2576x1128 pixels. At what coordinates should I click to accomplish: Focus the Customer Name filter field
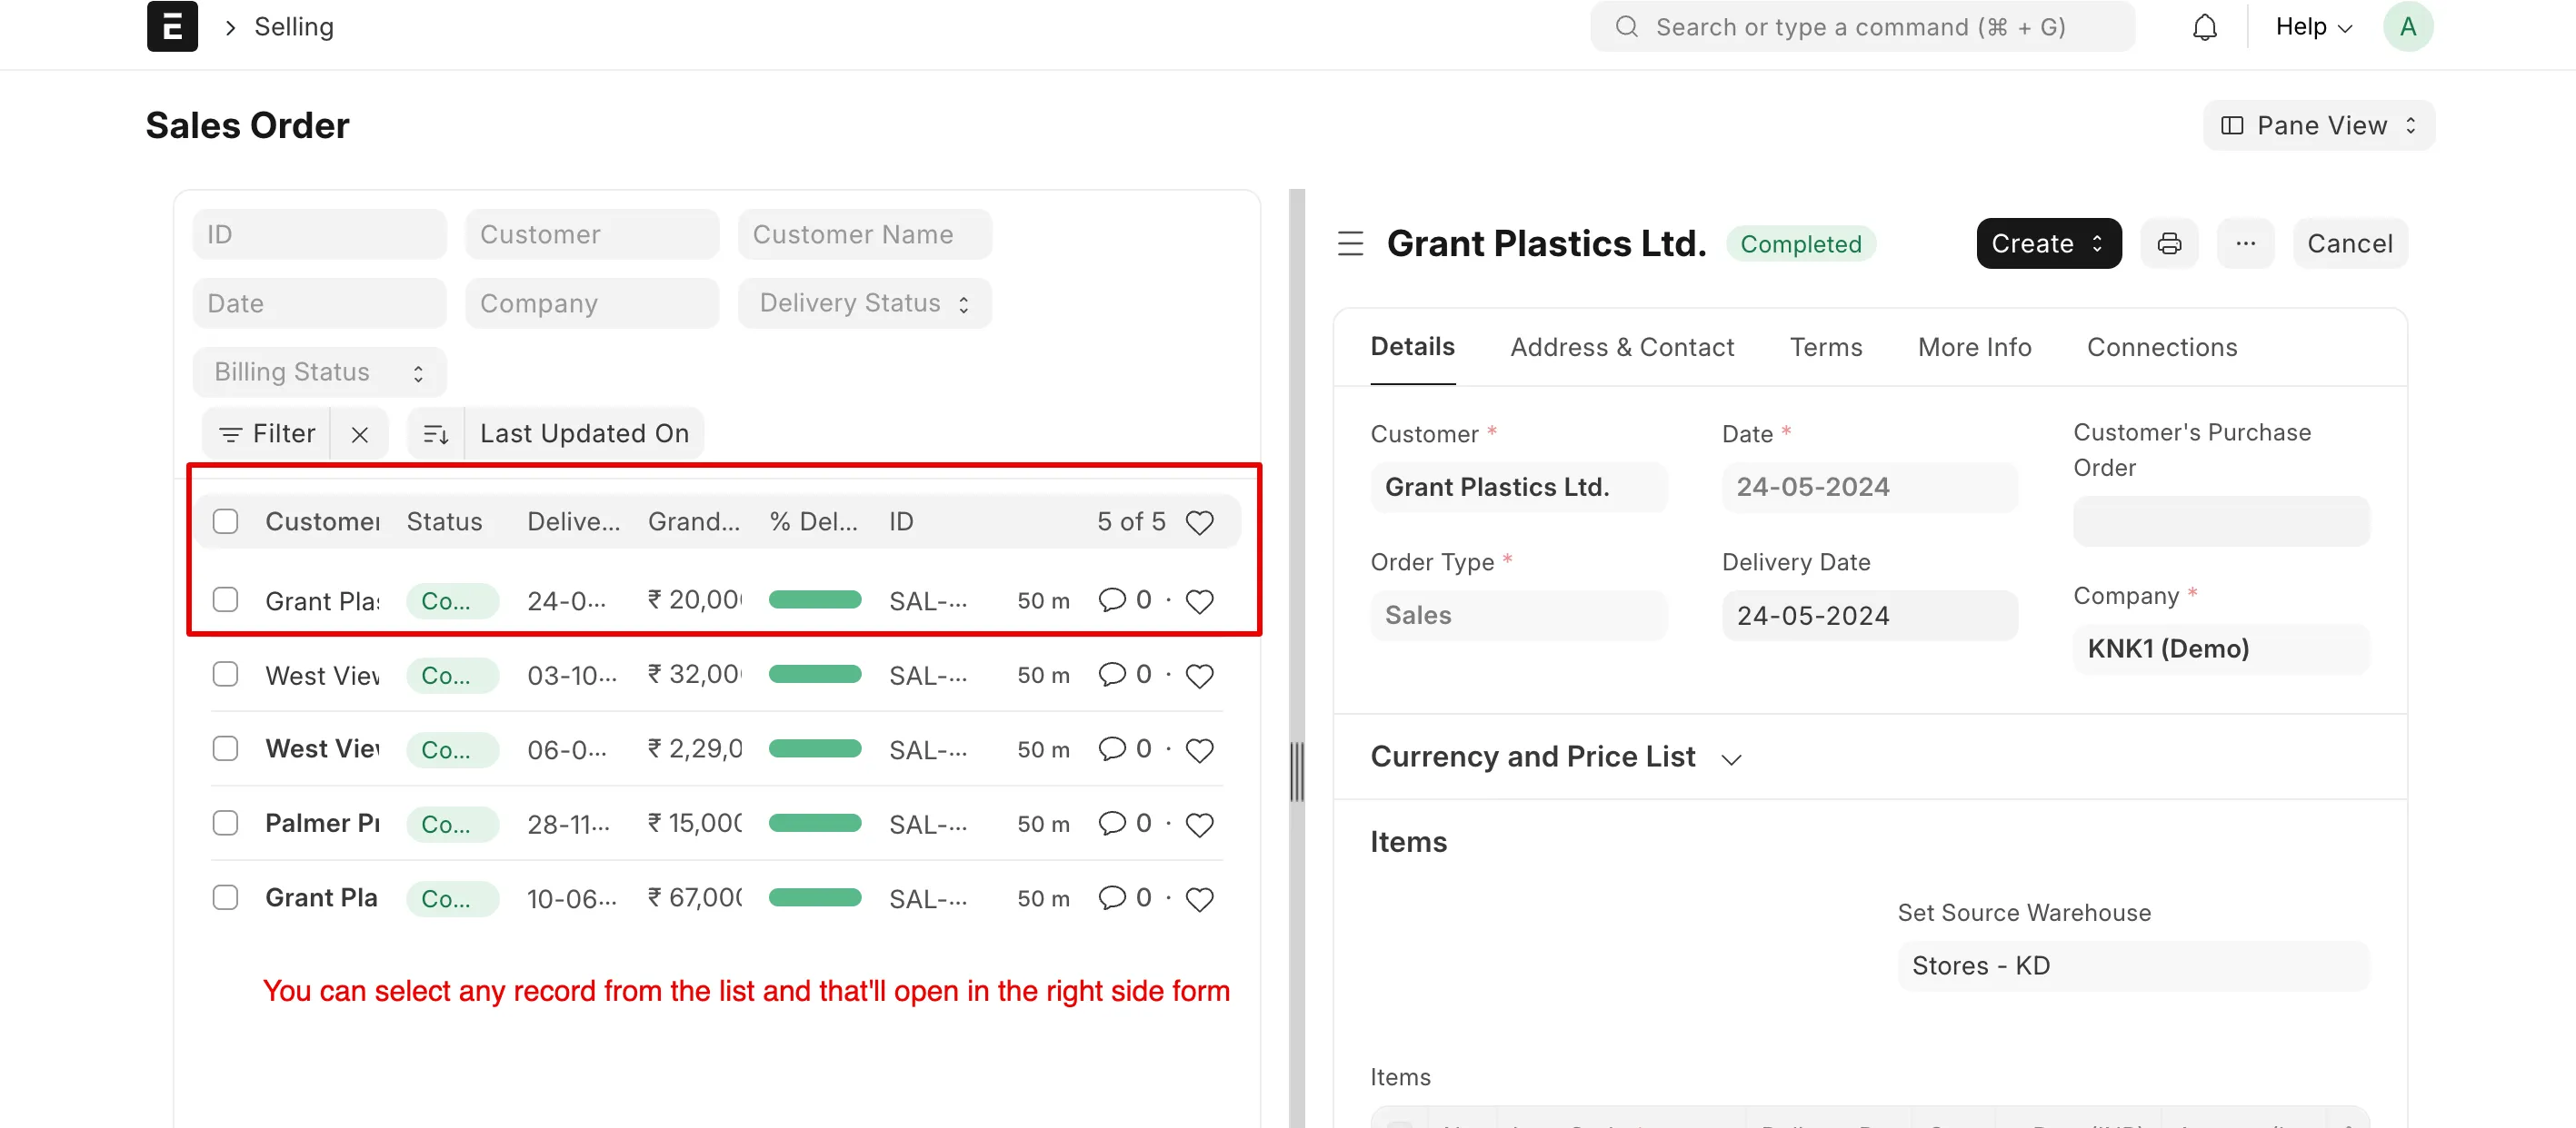(864, 233)
